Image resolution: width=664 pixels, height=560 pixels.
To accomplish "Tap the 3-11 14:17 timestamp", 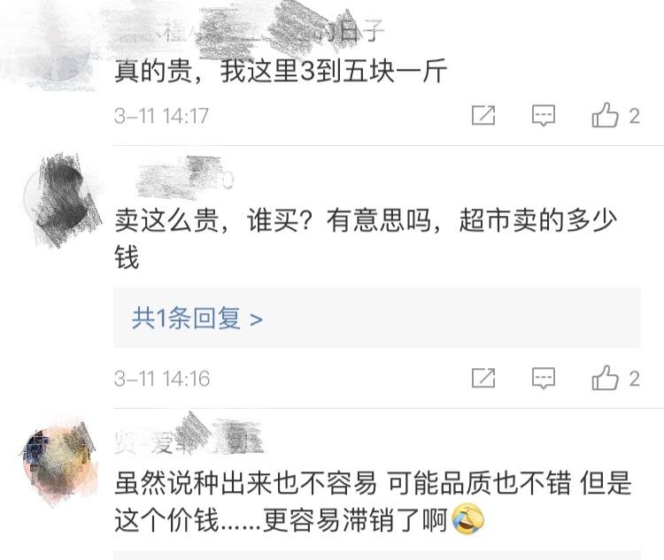I will [161, 116].
